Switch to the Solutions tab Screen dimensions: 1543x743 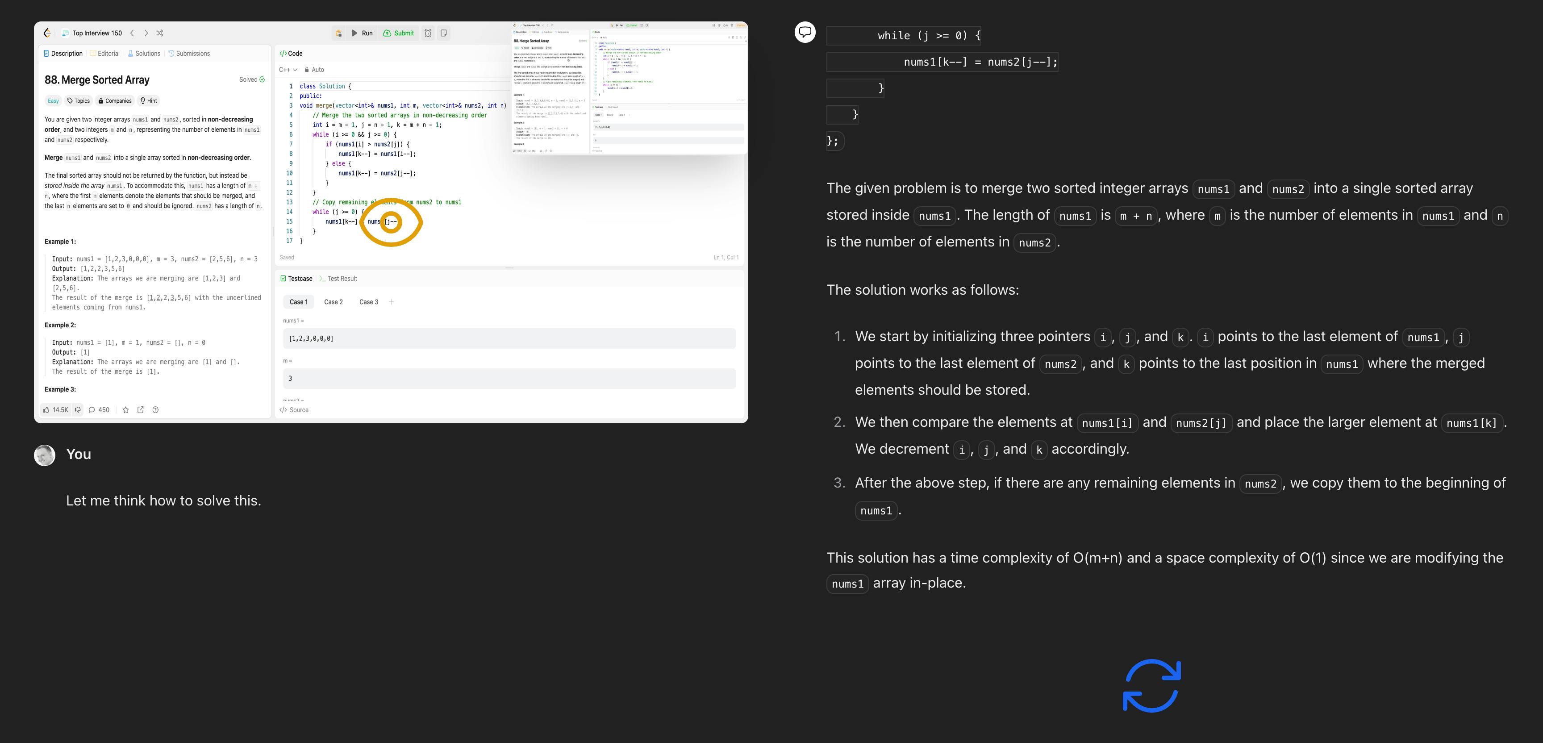144,53
